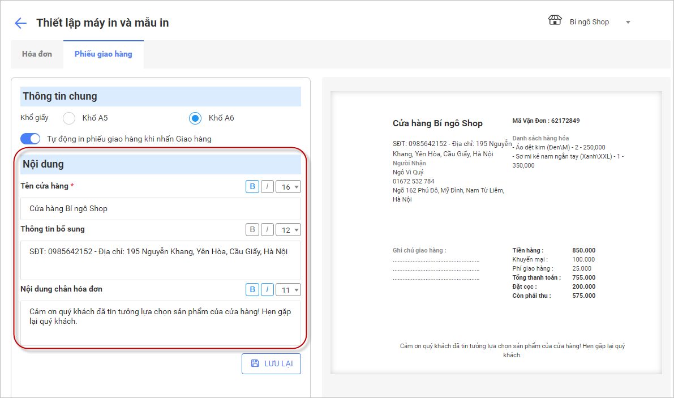The width and height of the screenshot is (674, 398).
Task: Click the Phí giao hàng value 25.000
Action: 582,268
